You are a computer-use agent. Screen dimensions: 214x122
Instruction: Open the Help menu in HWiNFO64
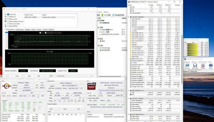pos(210,62)
